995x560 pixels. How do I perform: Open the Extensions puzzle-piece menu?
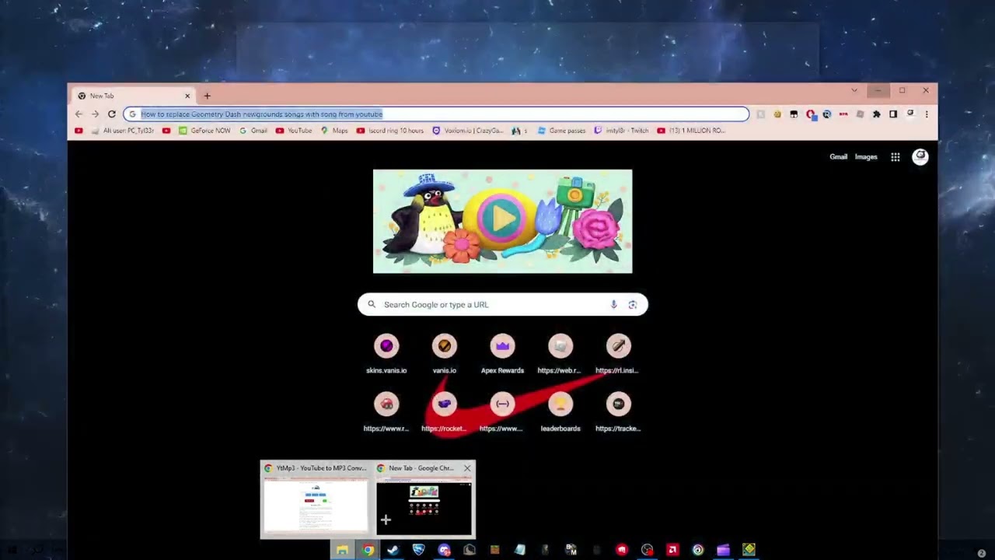tap(876, 114)
